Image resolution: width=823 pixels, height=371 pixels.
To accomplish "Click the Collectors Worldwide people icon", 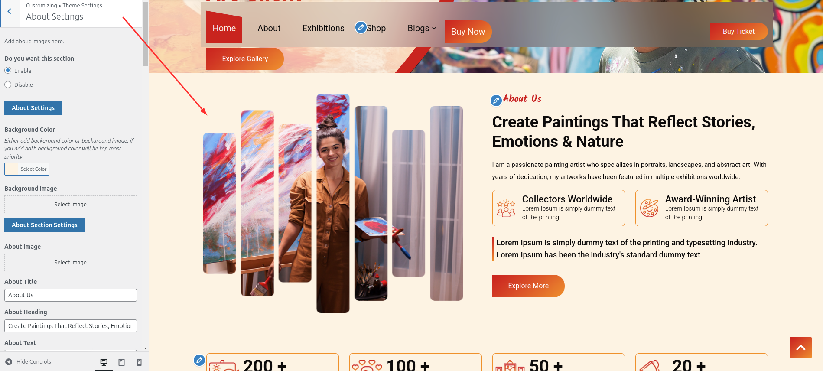I will tap(506, 208).
